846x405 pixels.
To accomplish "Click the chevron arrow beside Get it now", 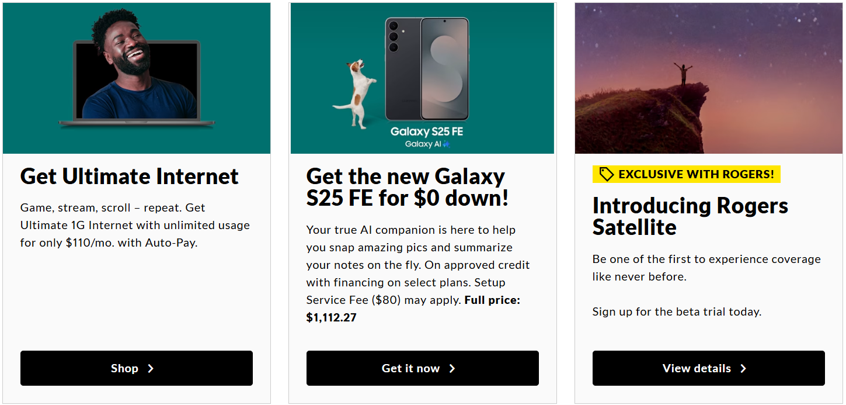I will click(452, 369).
